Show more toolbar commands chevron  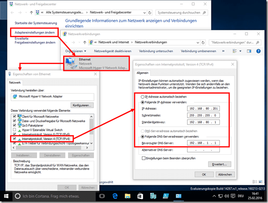(x=223, y=51)
